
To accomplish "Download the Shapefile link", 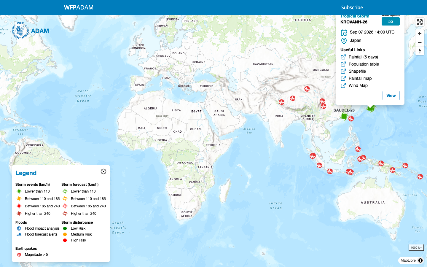I will point(357,71).
